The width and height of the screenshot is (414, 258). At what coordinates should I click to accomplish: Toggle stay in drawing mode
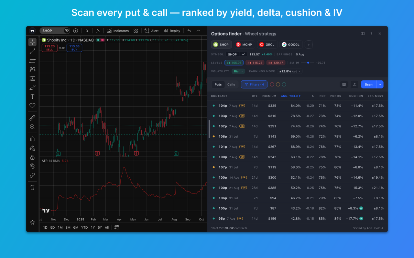point(32,148)
